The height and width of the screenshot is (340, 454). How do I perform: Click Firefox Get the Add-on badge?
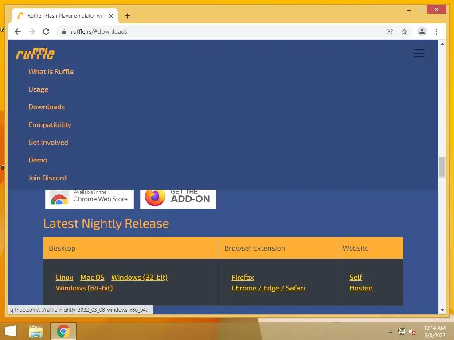pyautogui.click(x=178, y=199)
